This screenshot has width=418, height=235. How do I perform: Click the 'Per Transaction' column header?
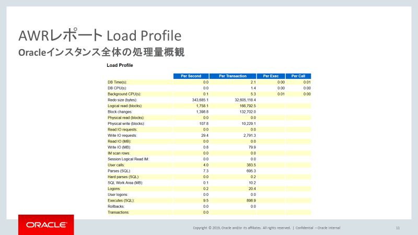pyautogui.click(x=233, y=76)
